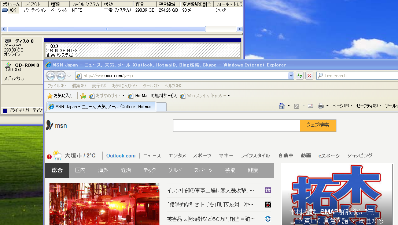Expand the Print dropdown arrow
The width and height of the screenshot is (398, 225).
click(327, 106)
